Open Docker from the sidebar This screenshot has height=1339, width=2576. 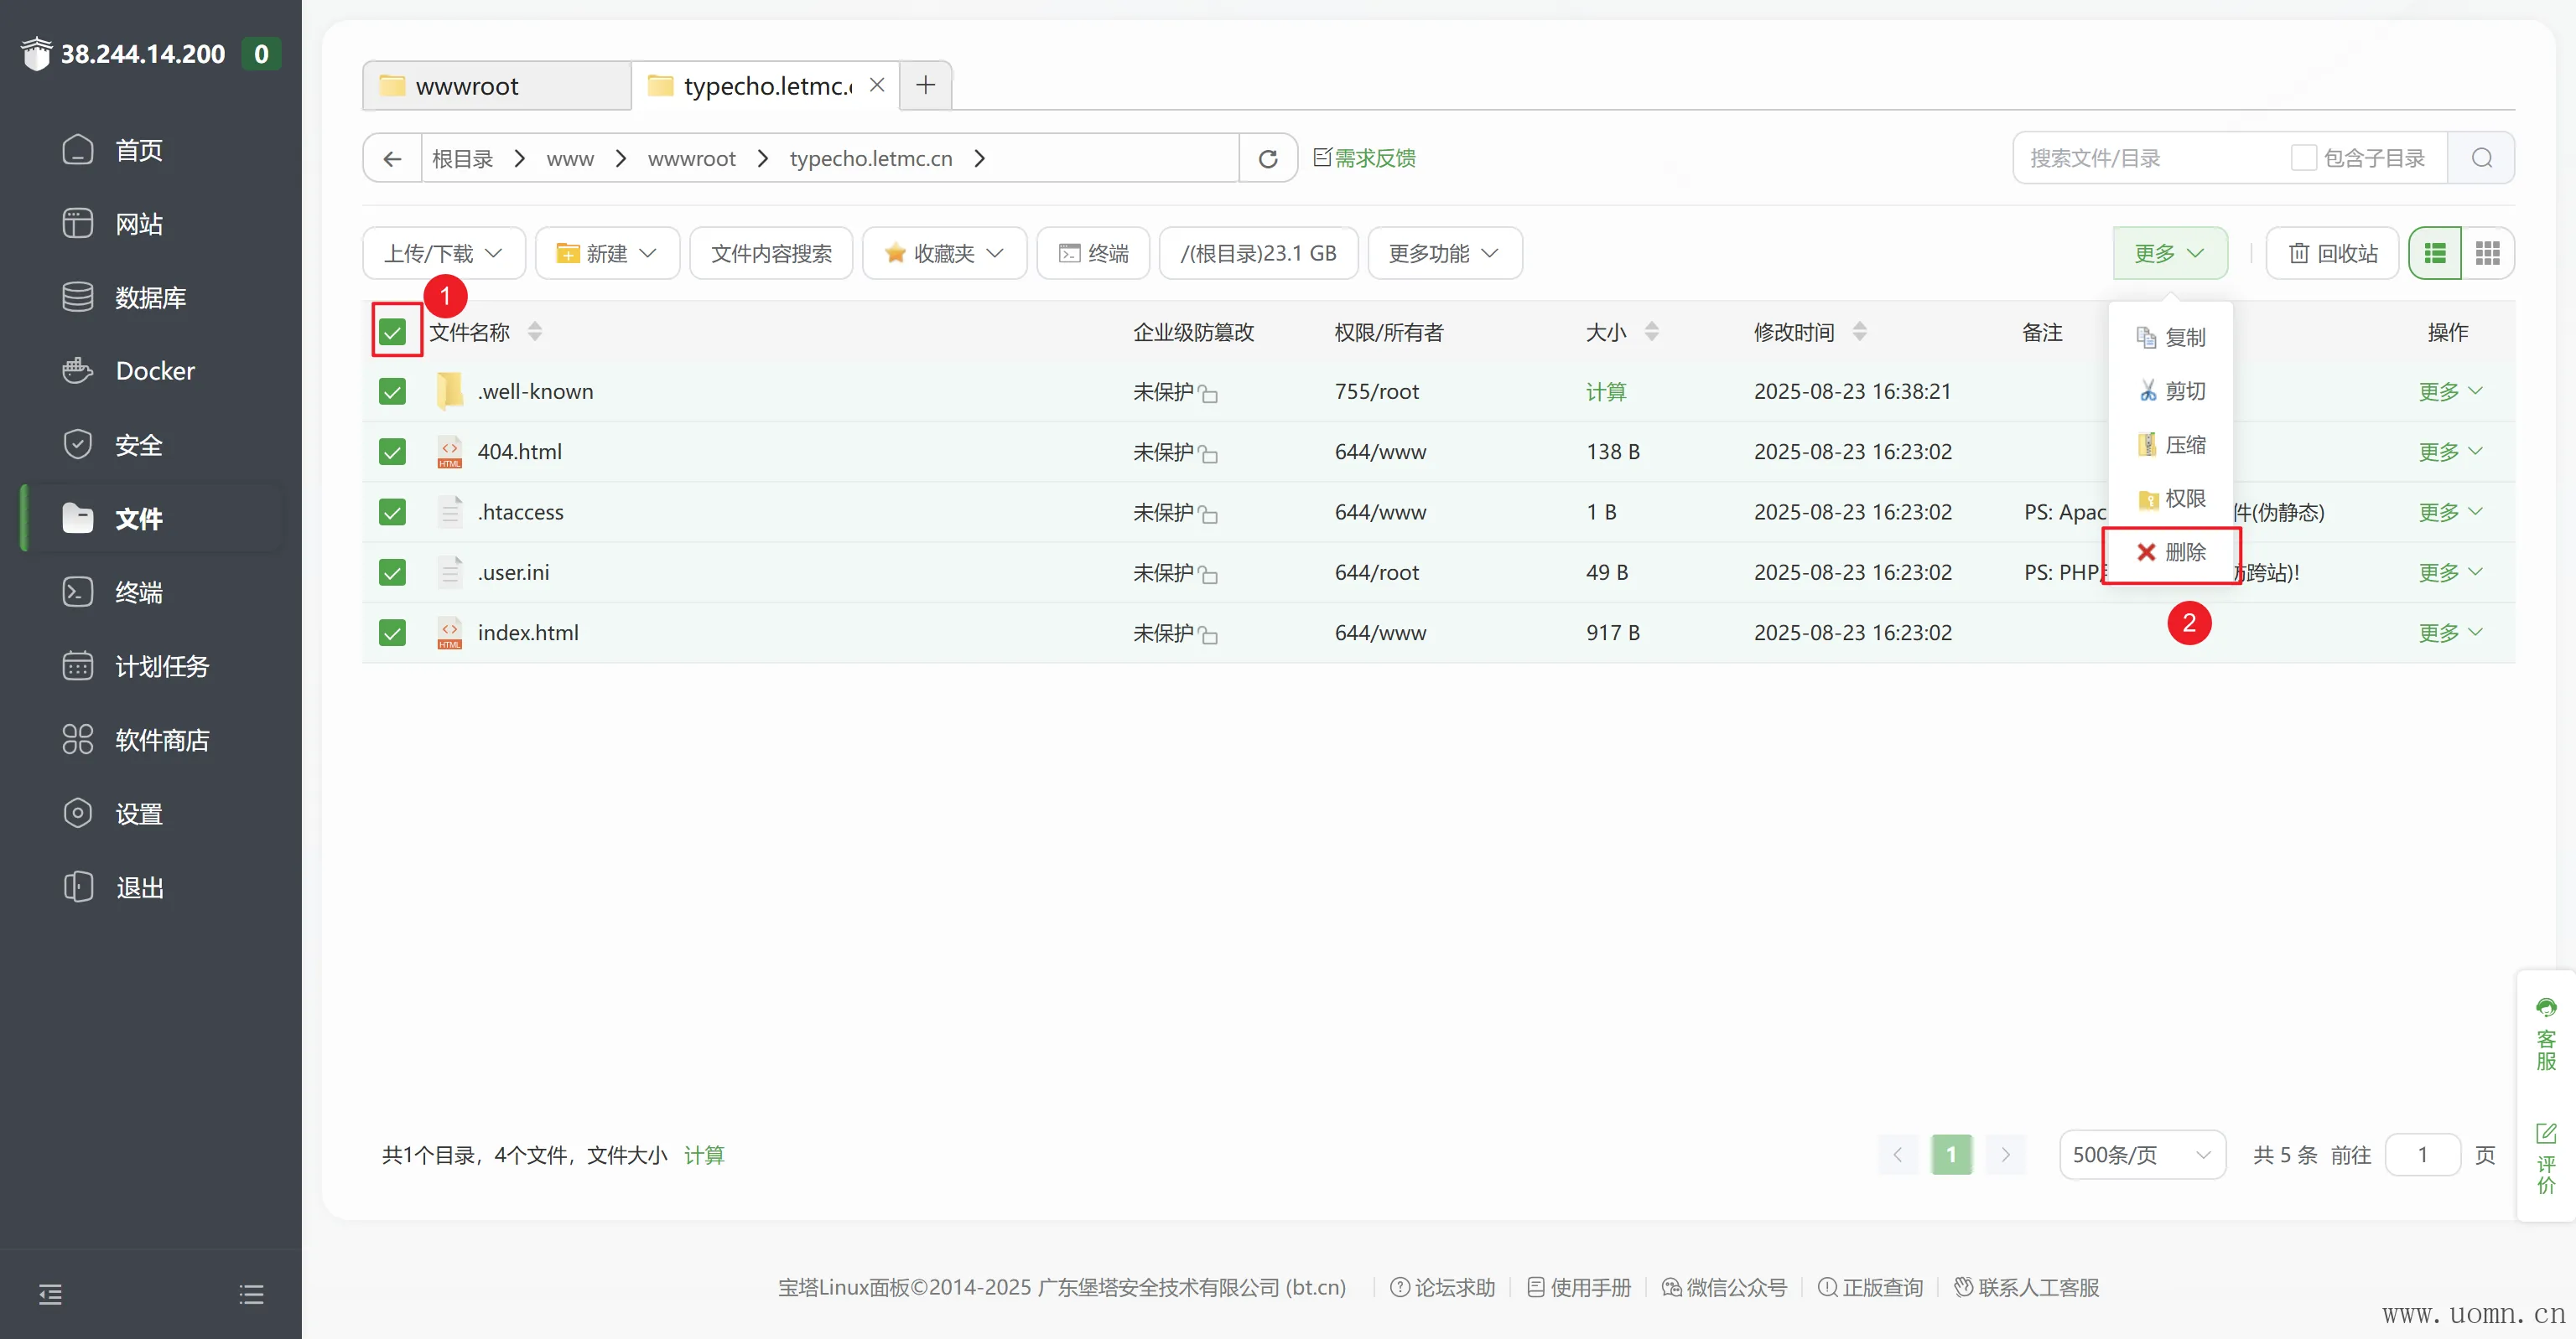(x=154, y=370)
